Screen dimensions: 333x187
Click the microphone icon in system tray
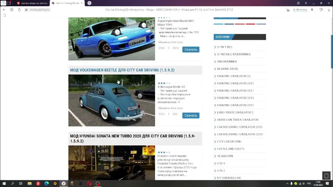click(291, 184)
